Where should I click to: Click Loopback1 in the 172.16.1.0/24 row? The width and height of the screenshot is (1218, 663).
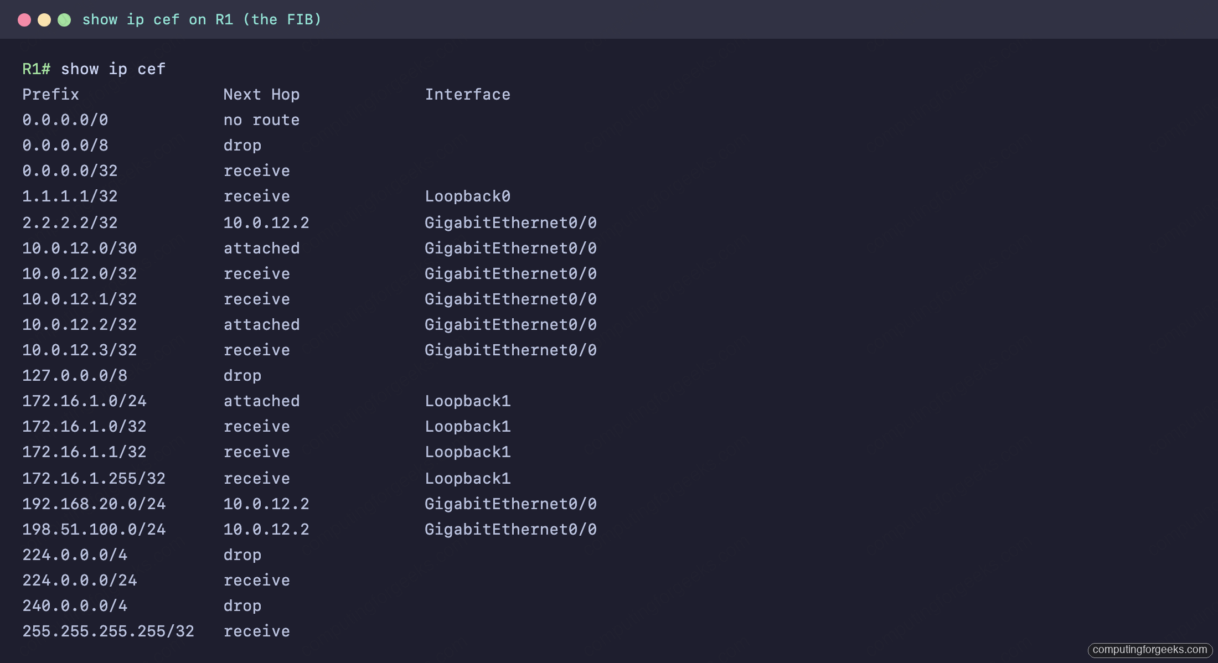pyautogui.click(x=467, y=401)
